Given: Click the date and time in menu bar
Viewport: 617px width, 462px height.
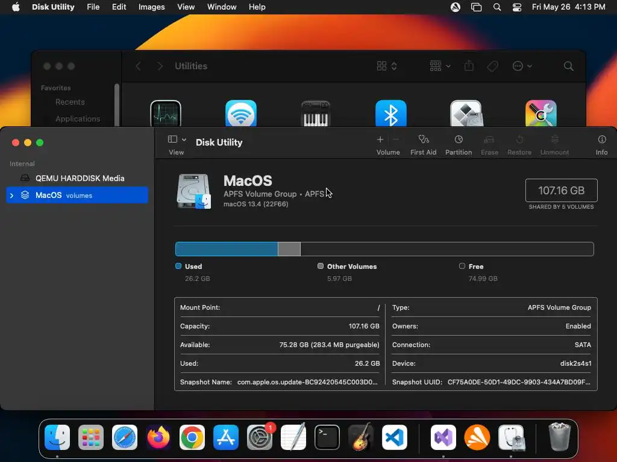Looking at the screenshot, I should [x=569, y=7].
